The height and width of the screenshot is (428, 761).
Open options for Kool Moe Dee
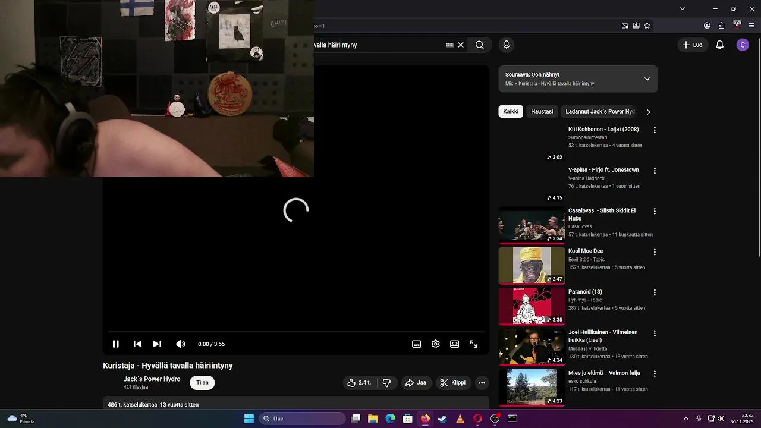coord(655,252)
